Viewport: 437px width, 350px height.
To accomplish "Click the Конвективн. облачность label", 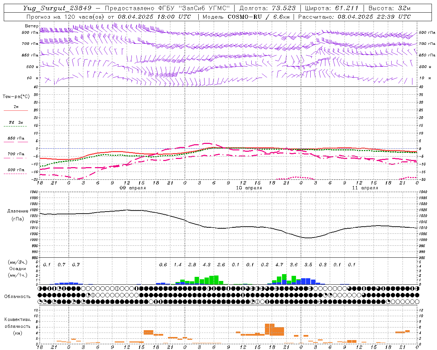I will click(x=17, y=323).
